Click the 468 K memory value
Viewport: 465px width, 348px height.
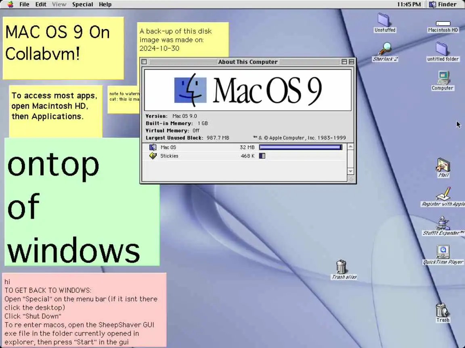point(247,155)
